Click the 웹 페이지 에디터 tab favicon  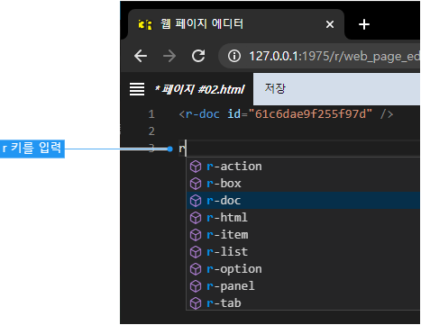(x=145, y=24)
